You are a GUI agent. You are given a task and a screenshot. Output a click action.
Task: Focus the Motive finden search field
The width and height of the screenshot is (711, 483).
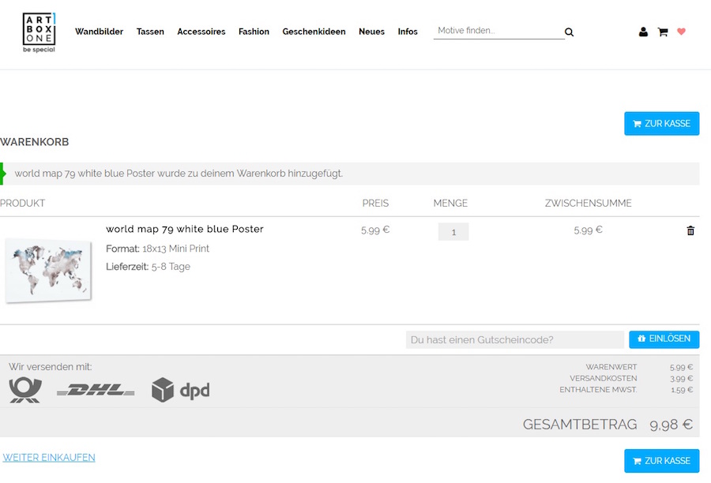[498, 31]
